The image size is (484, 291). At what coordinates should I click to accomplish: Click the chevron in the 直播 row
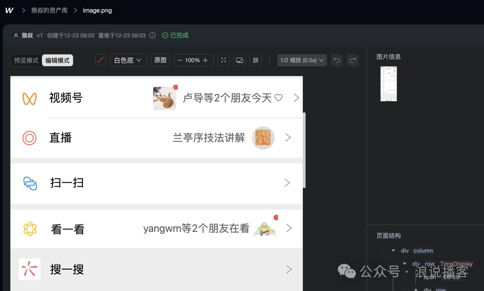(288, 137)
